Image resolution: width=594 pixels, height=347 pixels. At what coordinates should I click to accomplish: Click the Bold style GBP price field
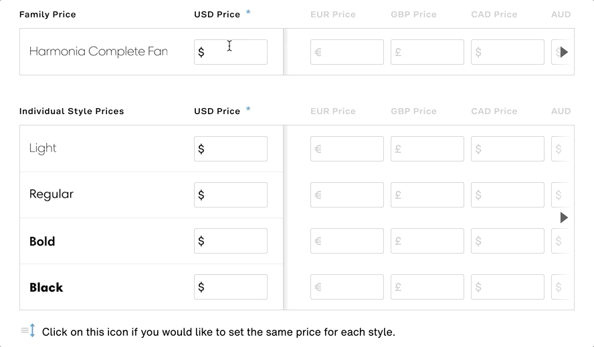pos(427,241)
